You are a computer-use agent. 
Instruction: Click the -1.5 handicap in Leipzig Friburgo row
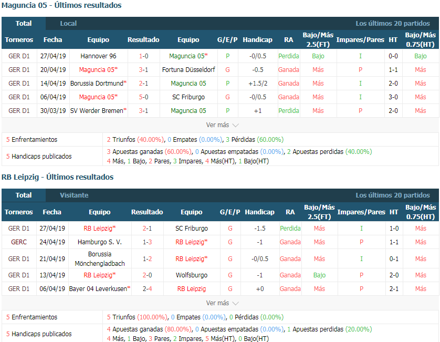pos(260,229)
